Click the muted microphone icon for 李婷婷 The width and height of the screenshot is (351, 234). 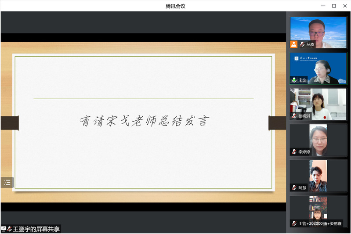click(x=294, y=152)
